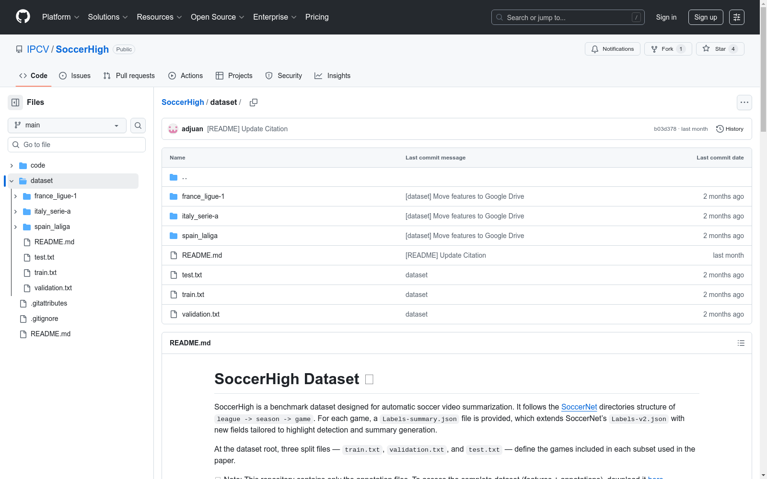Open the Pricing page link

coord(317,17)
